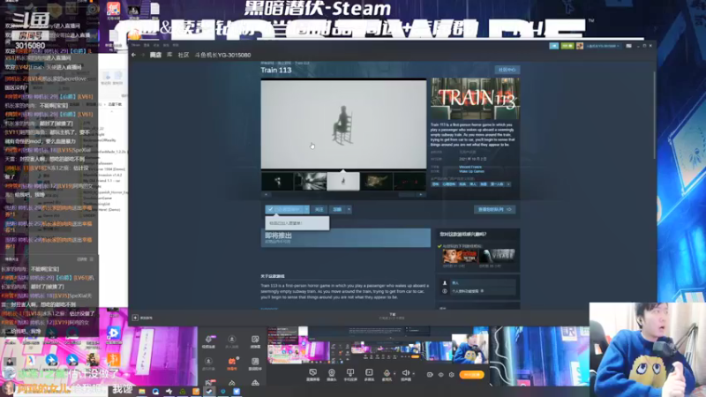Expand the microphone options arrow
Viewport: 706px width, 397px height.
[x=394, y=373]
